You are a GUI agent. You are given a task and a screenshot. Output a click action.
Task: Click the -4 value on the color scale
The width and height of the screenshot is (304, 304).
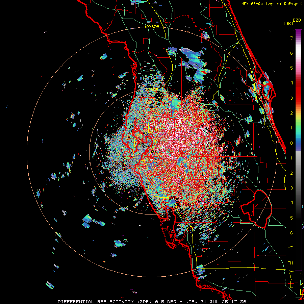pyautogui.click(x=290, y=203)
